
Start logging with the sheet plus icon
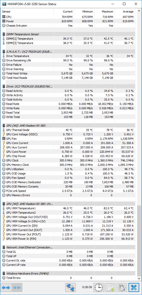click(x=110, y=288)
